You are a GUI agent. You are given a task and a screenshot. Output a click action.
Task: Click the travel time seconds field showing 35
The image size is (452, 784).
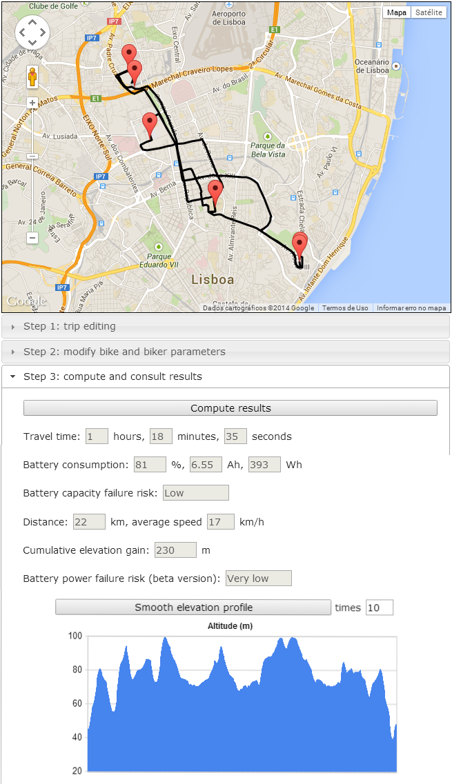coord(235,436)
